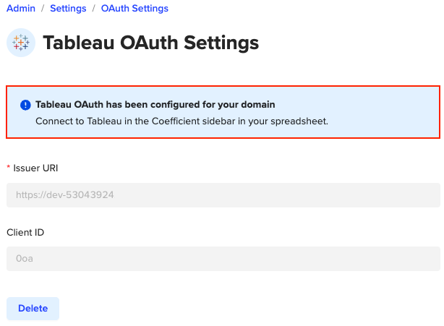Click the Tableau logo icon
The height and width of the screenshot is (326, 444).
[x=21, y=43]
